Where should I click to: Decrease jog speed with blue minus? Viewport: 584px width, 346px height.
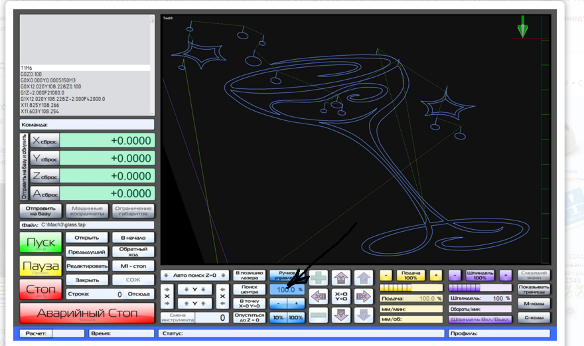[278, 303]
